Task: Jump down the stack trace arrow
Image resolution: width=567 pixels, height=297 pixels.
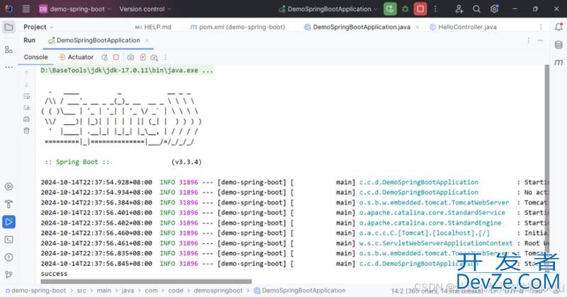Action: pyautogui.click(x=26, y=84)
